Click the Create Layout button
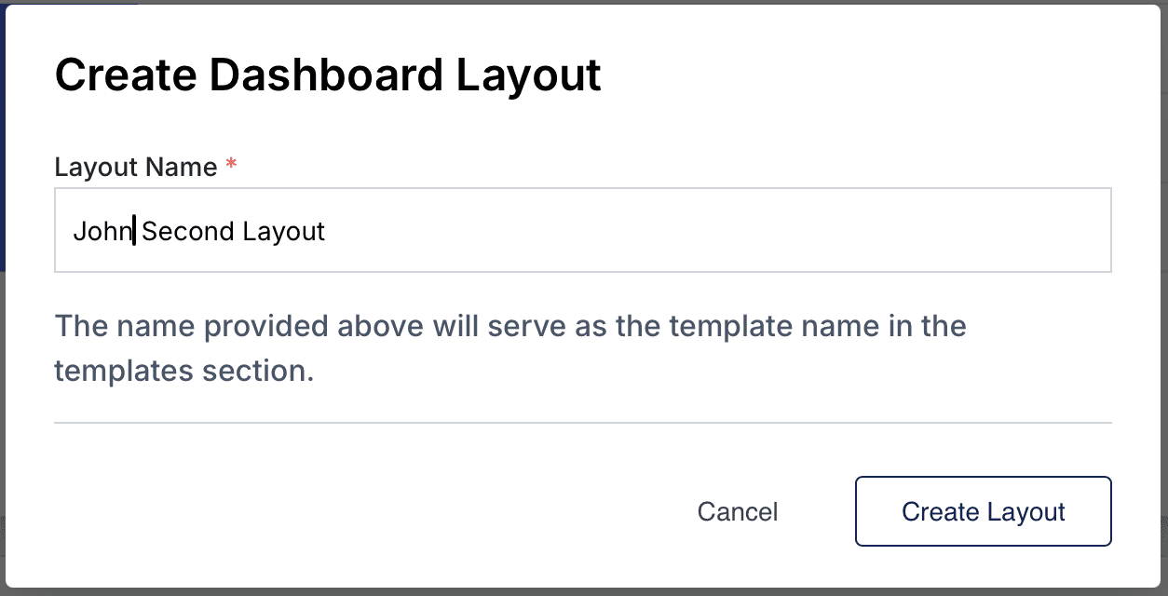Screen dimensions: 1168x596 tap(983, 511)
